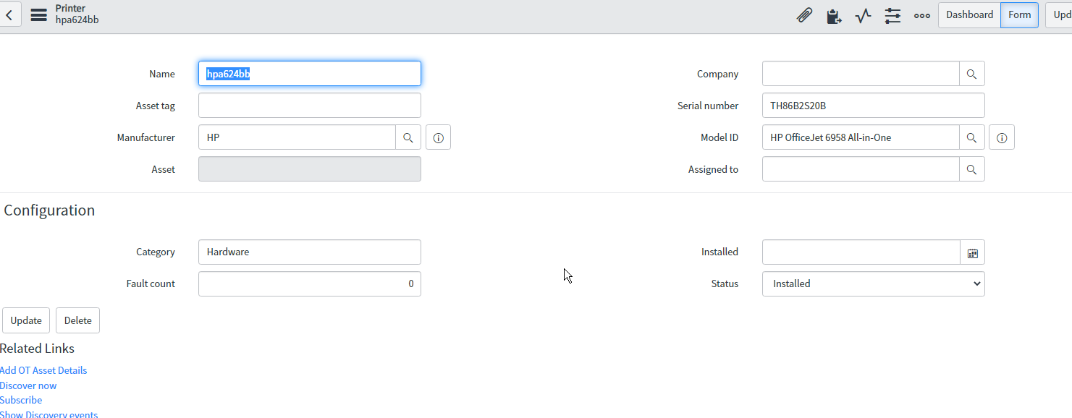Open personalize form sliders icon
Viewport: 1072px width, 418px height.
tap(892, 15)
